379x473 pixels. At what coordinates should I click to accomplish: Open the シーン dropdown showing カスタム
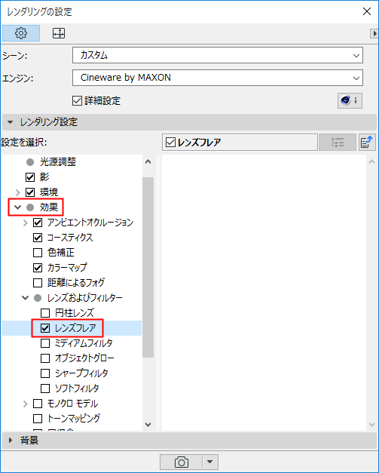218,55
